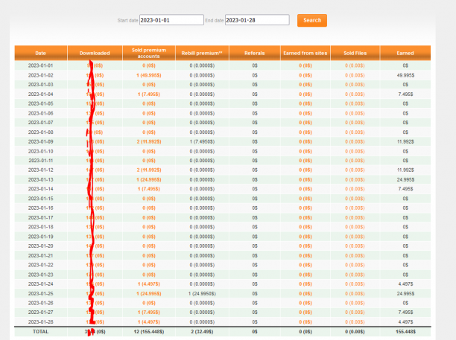Open 1 (4.497$) link for 2023-01-28
Screen dimensions: 456x340
[149, 322]
